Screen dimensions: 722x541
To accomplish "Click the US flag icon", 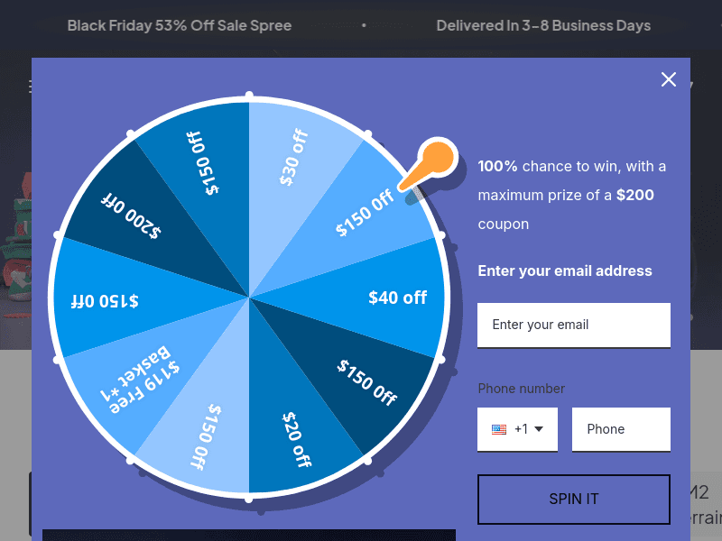I will coord(499,429).
